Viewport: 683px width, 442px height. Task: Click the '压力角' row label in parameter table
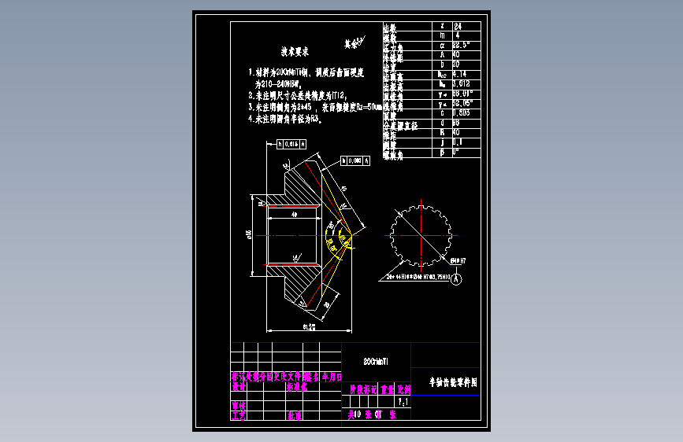[393, 48]
